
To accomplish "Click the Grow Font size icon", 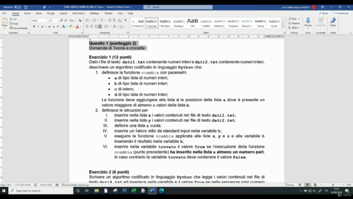I will click(x=61, y=20).
